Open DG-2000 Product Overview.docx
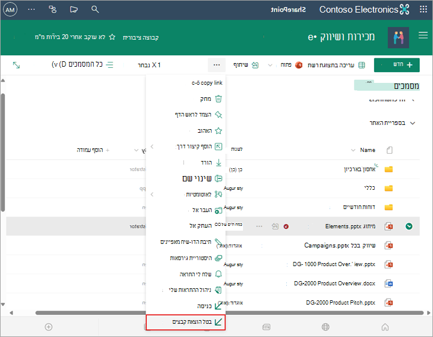This screenshot has height=337, width=433. (x=334, y=283)
